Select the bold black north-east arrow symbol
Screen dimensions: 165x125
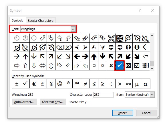120,56
